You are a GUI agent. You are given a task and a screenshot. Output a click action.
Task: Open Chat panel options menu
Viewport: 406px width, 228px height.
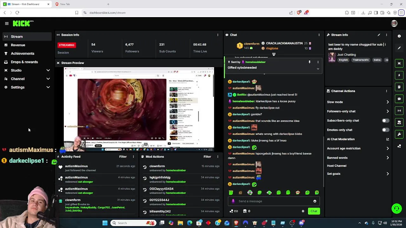click(x=319, y=35)
